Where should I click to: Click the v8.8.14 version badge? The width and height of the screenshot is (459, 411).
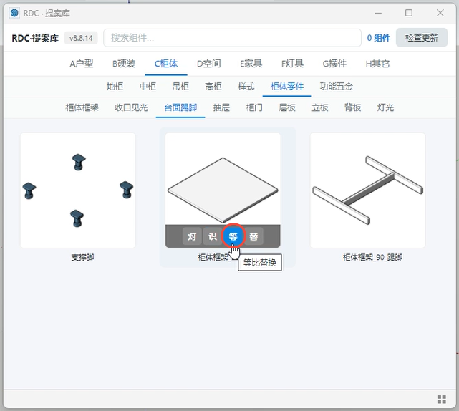tap(81, 38)
